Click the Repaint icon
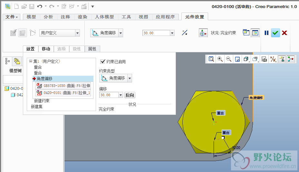This screenshot has height=172, width=299. 237,59
